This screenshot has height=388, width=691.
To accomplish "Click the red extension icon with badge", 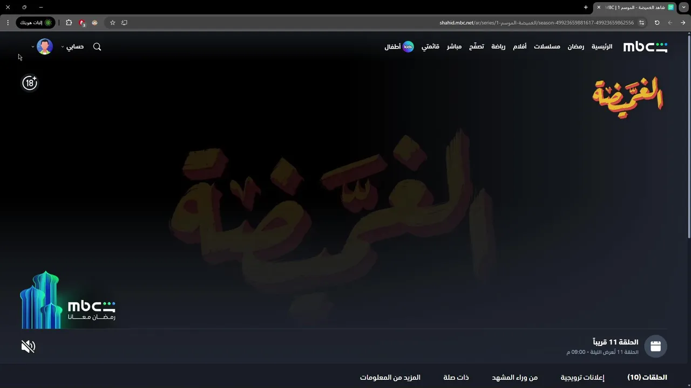I will [82, 23].
